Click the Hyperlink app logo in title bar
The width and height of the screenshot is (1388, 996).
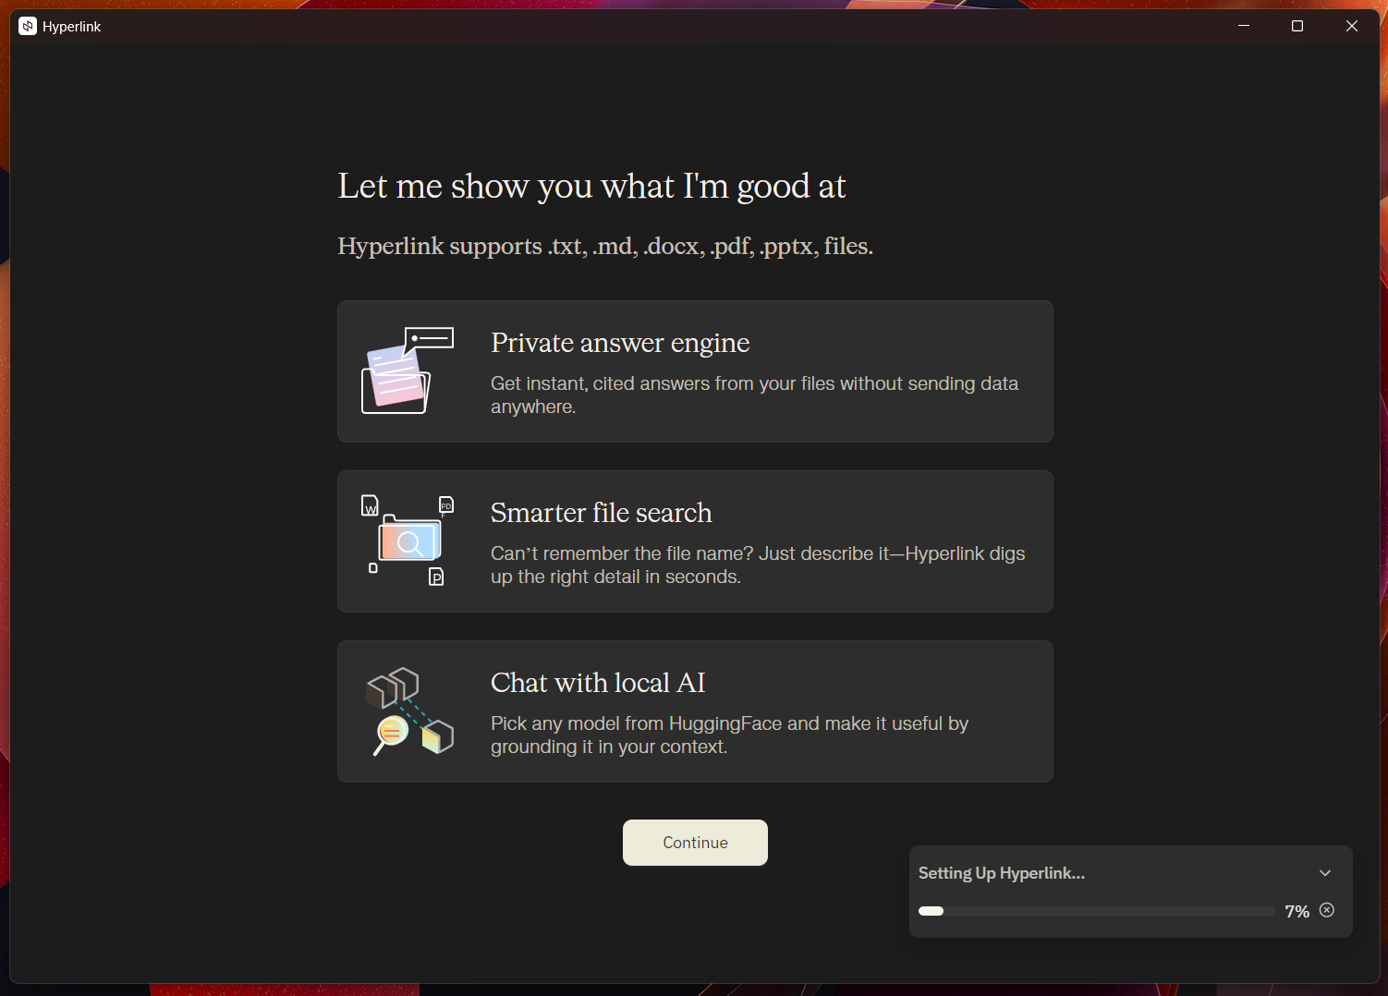click(28, 26)
